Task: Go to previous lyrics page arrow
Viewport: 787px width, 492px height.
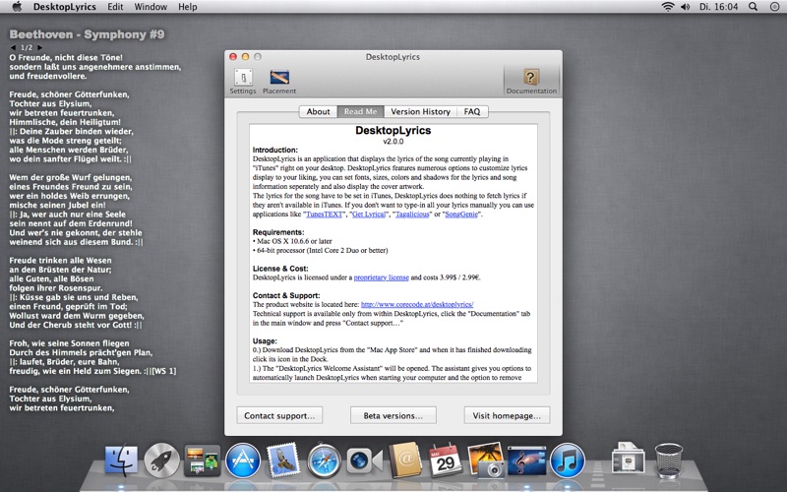Action: 13,47
